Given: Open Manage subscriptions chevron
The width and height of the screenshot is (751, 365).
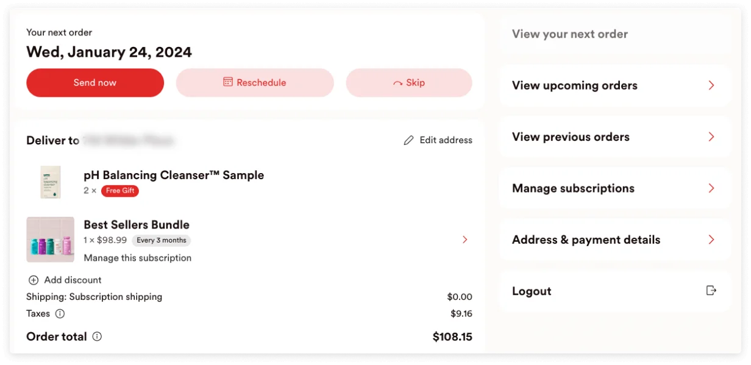Looking at the screenshot, I should (x=711, y=188).
